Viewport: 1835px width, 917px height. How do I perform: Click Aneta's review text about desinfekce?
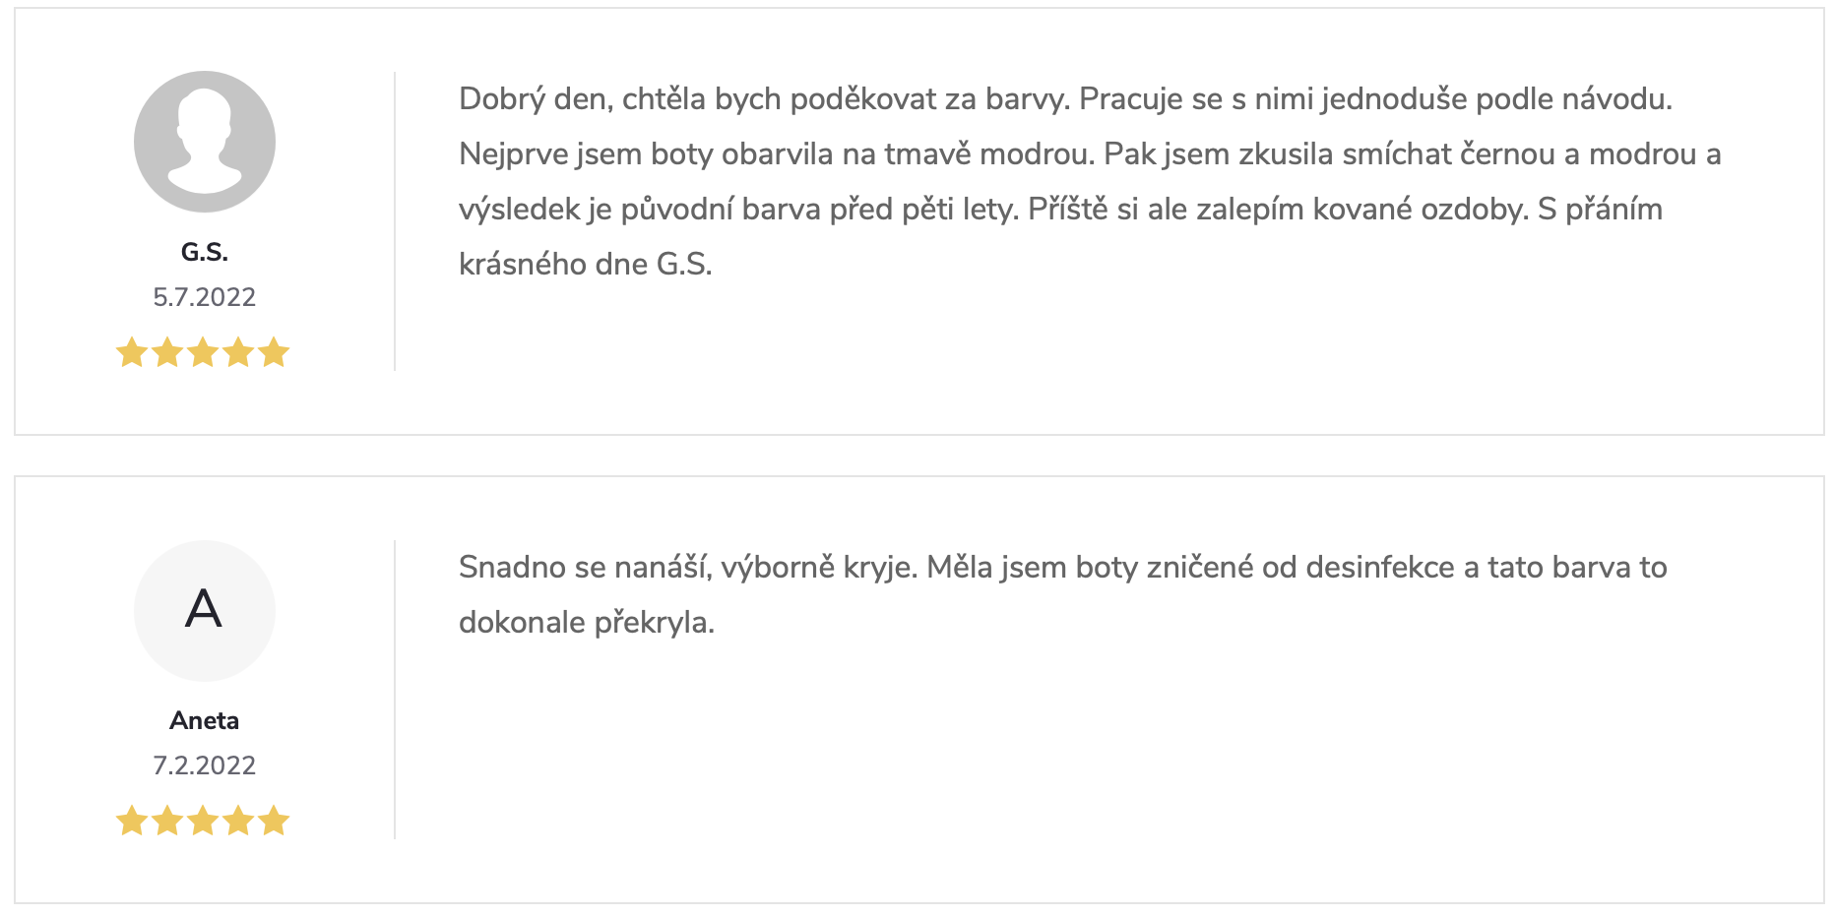coord(1063,594)
